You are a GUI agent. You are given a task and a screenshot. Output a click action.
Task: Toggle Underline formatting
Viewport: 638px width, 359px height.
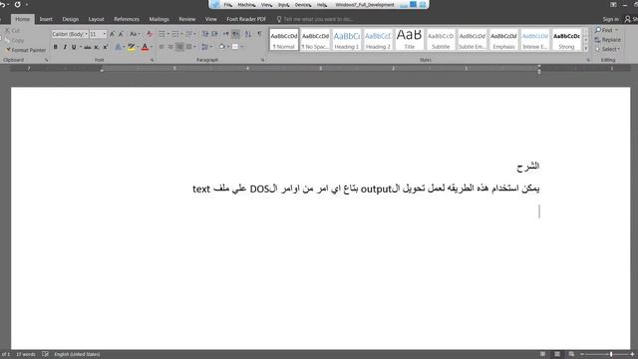click(x=74, y=47)
